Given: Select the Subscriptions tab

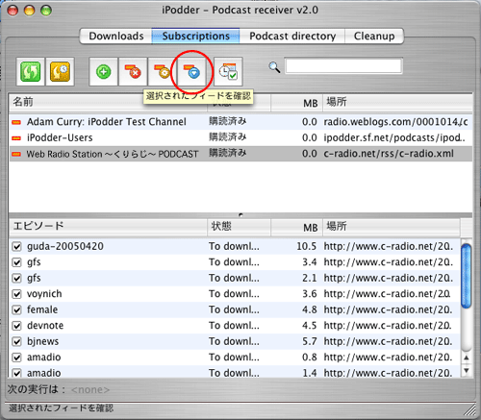Looking at the screenshot, I should coord(196,36).
